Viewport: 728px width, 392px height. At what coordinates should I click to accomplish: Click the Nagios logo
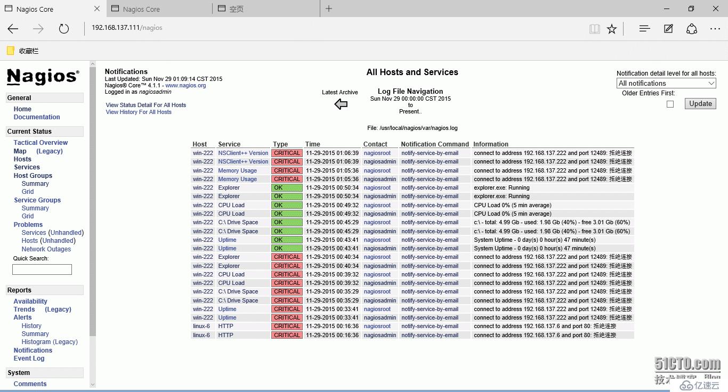[x=43, y=77]
